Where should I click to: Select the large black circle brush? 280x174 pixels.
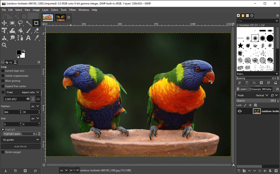(270, 37)
